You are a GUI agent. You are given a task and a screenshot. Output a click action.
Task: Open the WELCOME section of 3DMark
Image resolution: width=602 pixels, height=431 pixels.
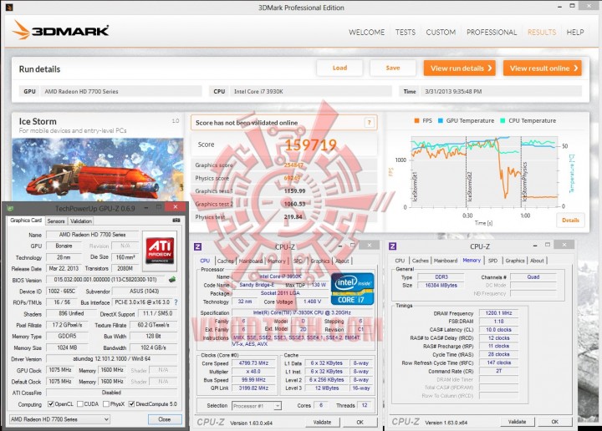[367, 33]
